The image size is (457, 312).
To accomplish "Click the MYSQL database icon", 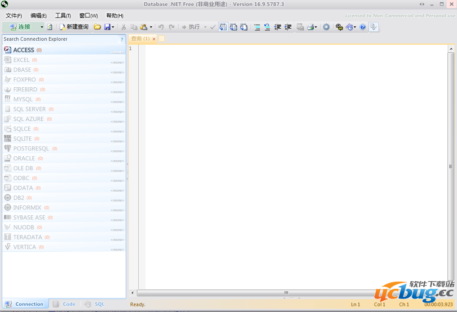I will click(8, 99).
